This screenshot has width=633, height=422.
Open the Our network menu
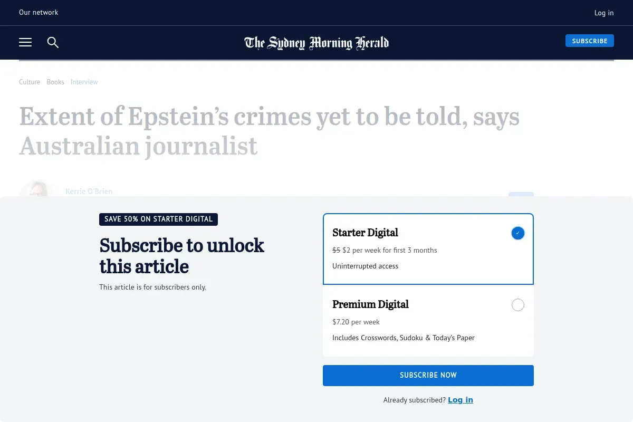39,12
